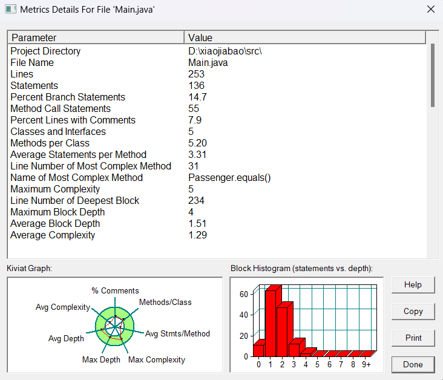Click the value 14.7
Image resolution: width=443 pixels, height=380 pixels.
pos(197,97)
